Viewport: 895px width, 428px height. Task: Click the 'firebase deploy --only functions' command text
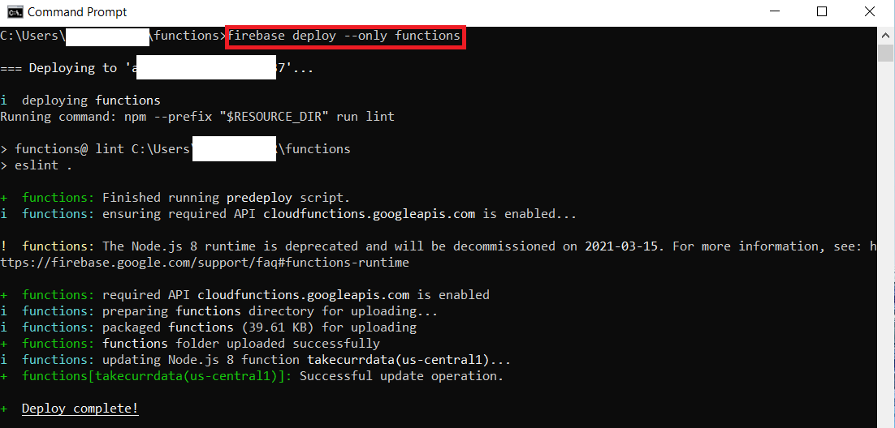344,36
